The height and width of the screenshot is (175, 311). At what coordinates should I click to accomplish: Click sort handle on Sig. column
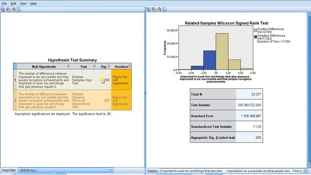click(109, 66)
